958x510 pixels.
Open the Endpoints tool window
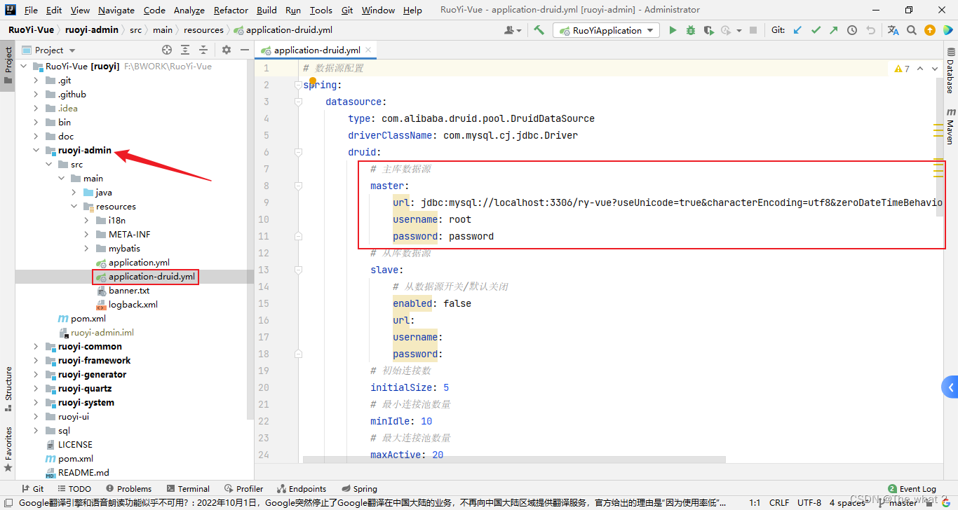[x=302, y=489]
